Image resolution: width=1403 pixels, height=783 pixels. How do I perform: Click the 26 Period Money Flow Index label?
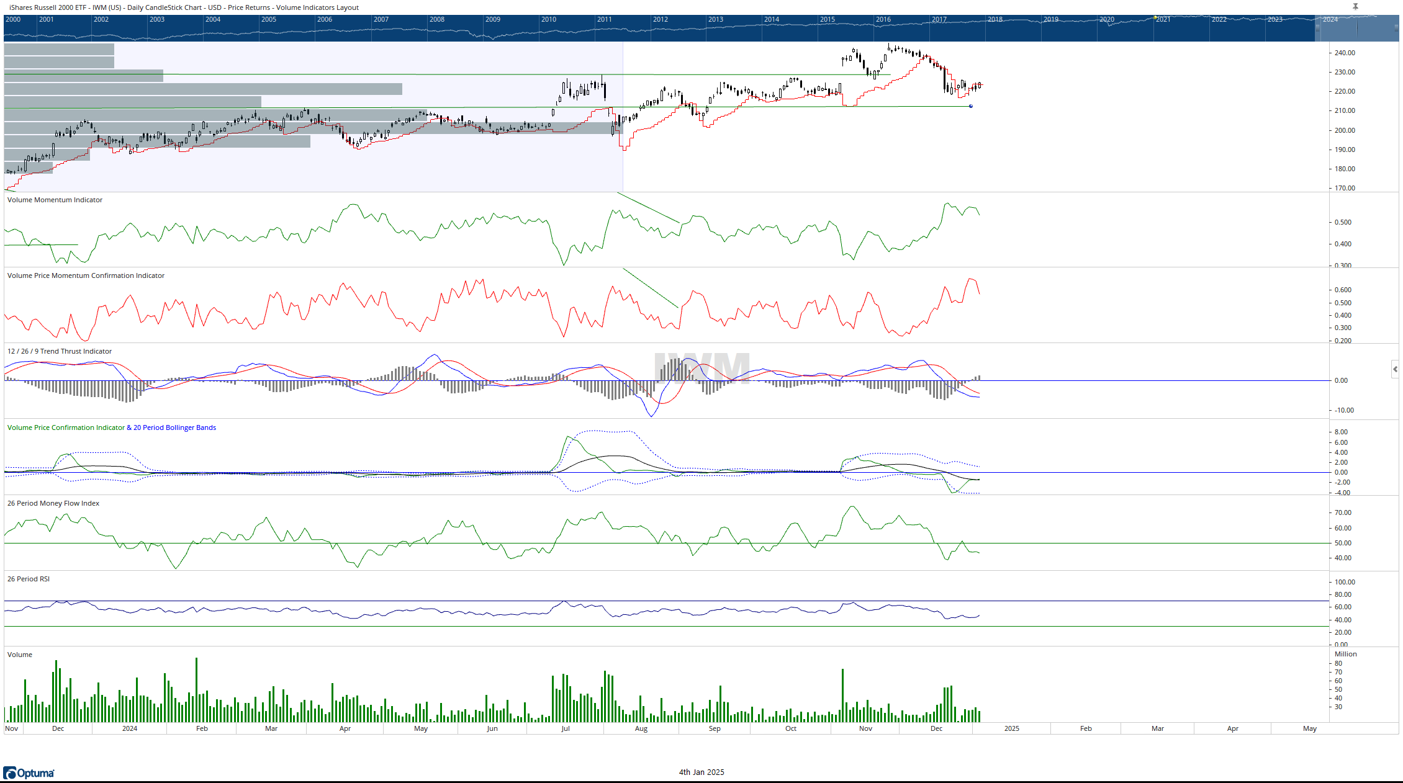click(x=53, y=503)
